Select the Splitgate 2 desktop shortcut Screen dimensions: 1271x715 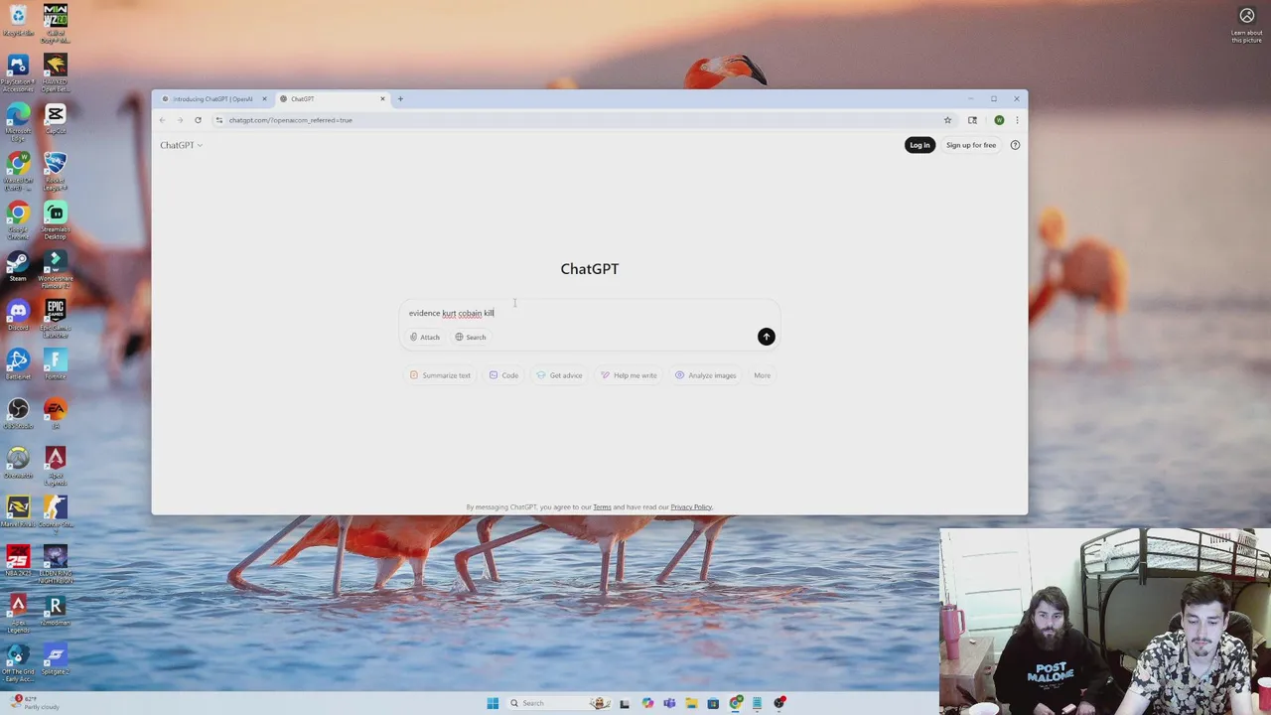click(55, 659)
